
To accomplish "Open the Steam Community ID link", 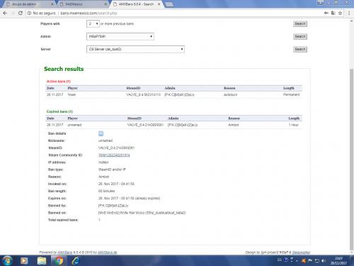I will click(x=114, y=155).
